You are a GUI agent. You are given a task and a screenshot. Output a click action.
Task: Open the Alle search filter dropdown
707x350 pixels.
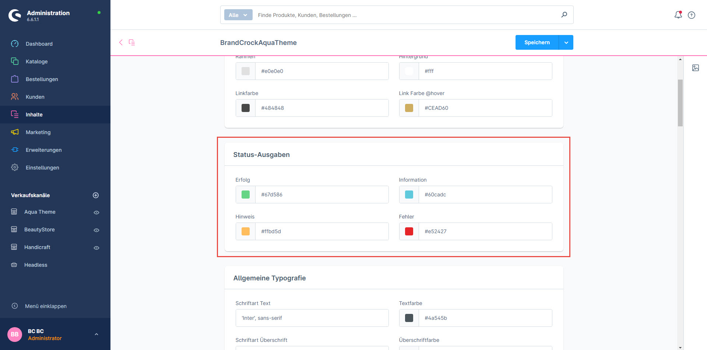pyautogui.click(x=238, y=15)
